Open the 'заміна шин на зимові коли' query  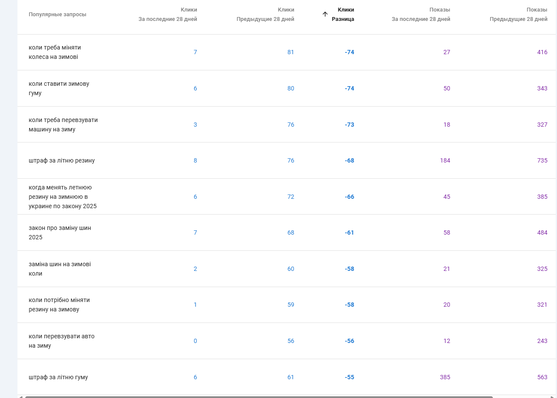[x=60, y=269]
